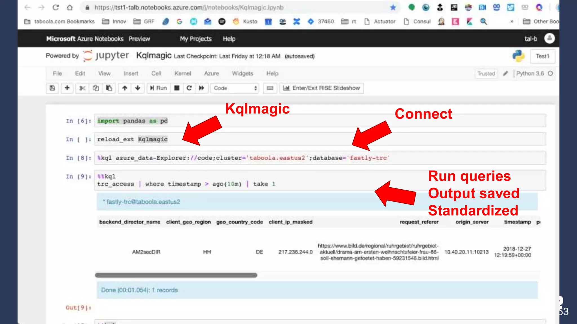This screenshot has height=324, width=577.
Task: Click the import pandas code cell
Action: click(320, 121)
